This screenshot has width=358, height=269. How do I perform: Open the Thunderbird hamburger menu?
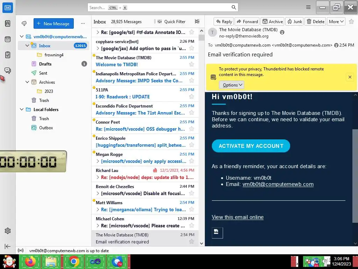click(308, 7)
